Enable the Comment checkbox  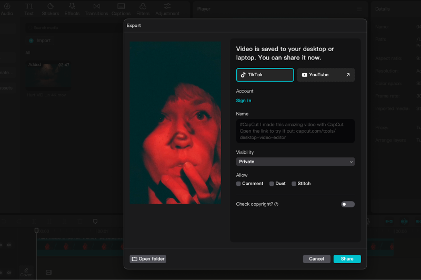[238, 184]
